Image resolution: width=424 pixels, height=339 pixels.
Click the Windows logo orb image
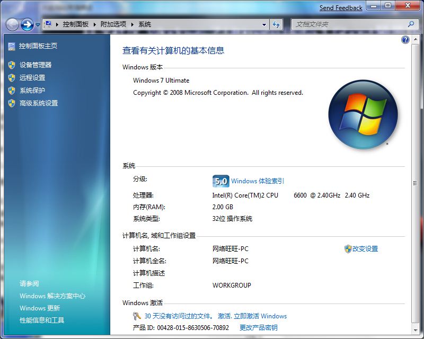[x=363, y=114]
